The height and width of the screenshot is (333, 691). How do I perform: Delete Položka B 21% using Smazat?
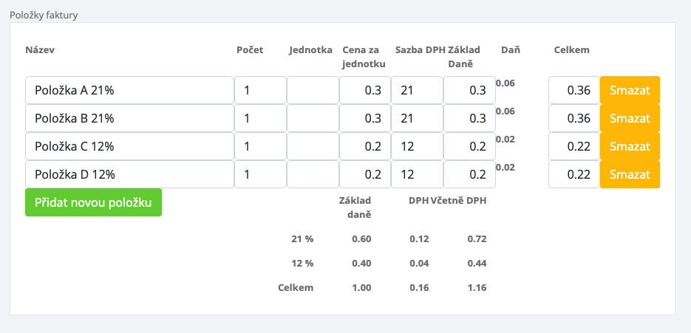[x=630, y=118]
